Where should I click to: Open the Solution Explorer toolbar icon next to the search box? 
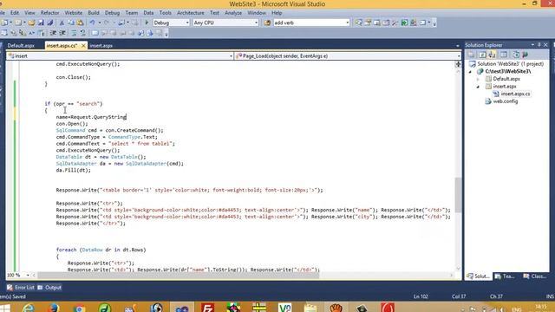point(358,23)
